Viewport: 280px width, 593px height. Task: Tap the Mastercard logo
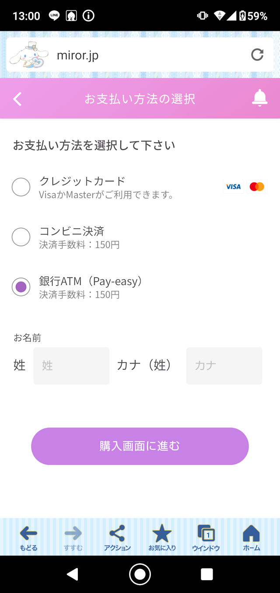[x=256, y=186]
